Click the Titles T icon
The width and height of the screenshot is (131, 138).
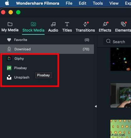pos(67,24)
